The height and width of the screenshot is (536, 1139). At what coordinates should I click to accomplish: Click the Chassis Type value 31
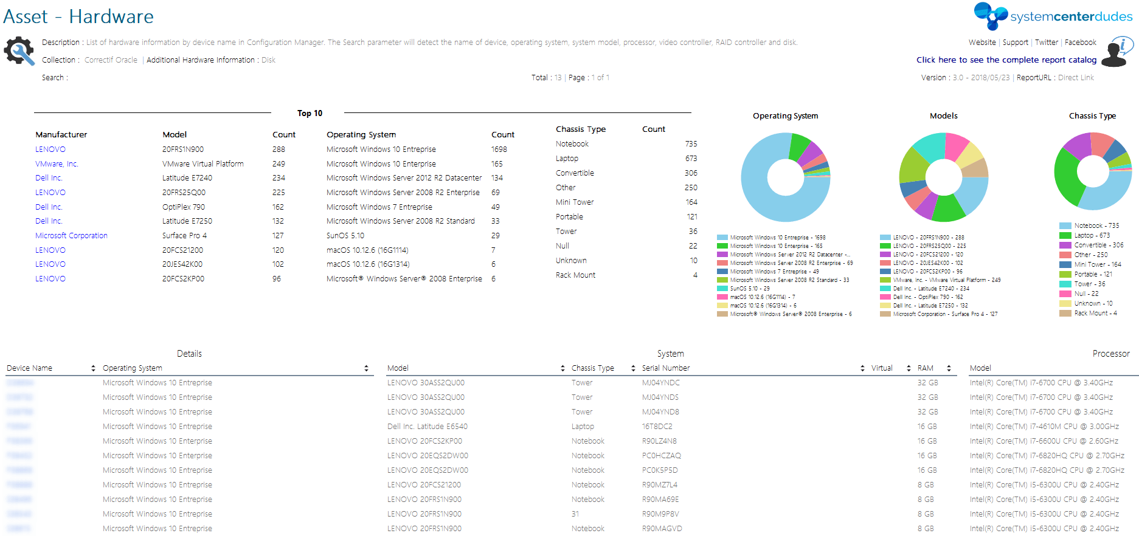(x=575, y=514)
